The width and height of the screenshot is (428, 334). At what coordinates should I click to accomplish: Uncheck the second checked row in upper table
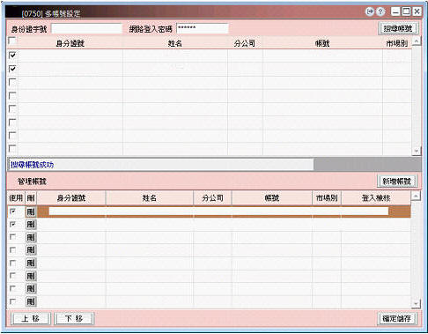[12, 69]
